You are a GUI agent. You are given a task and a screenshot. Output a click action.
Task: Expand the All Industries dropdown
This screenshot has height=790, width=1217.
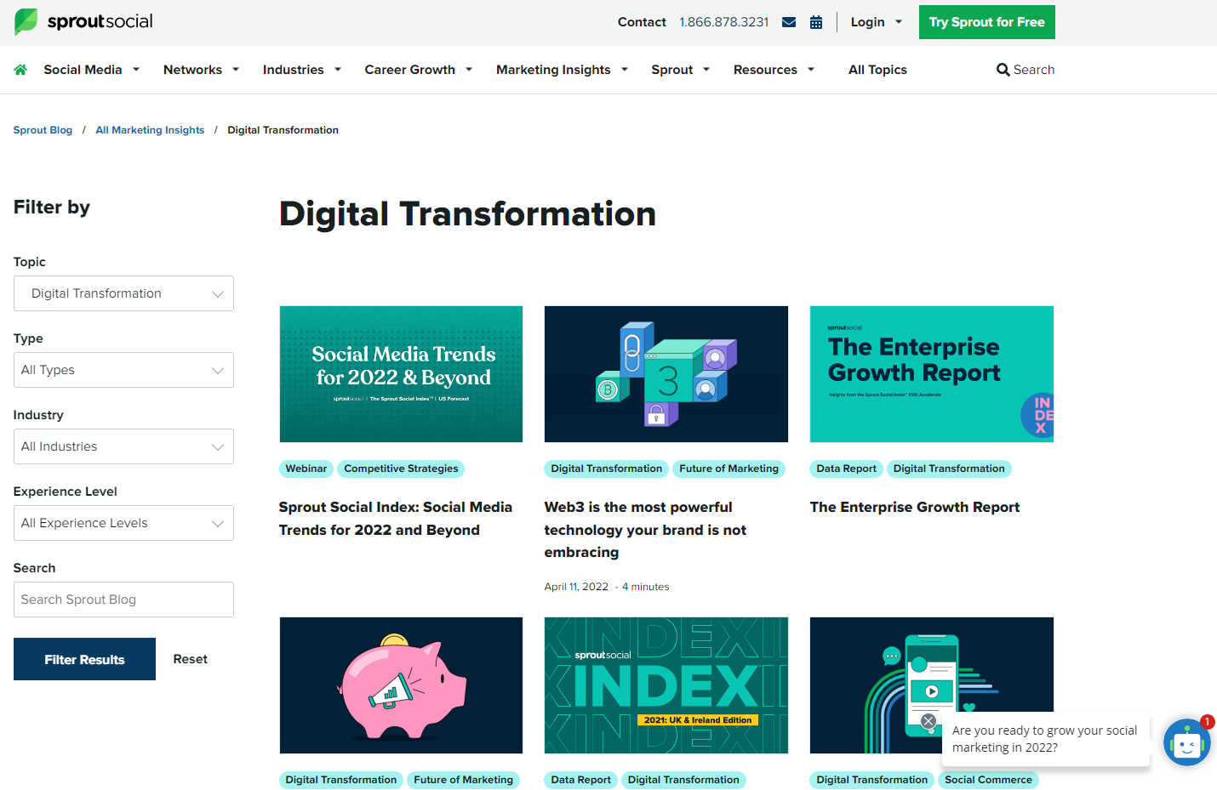123,446
